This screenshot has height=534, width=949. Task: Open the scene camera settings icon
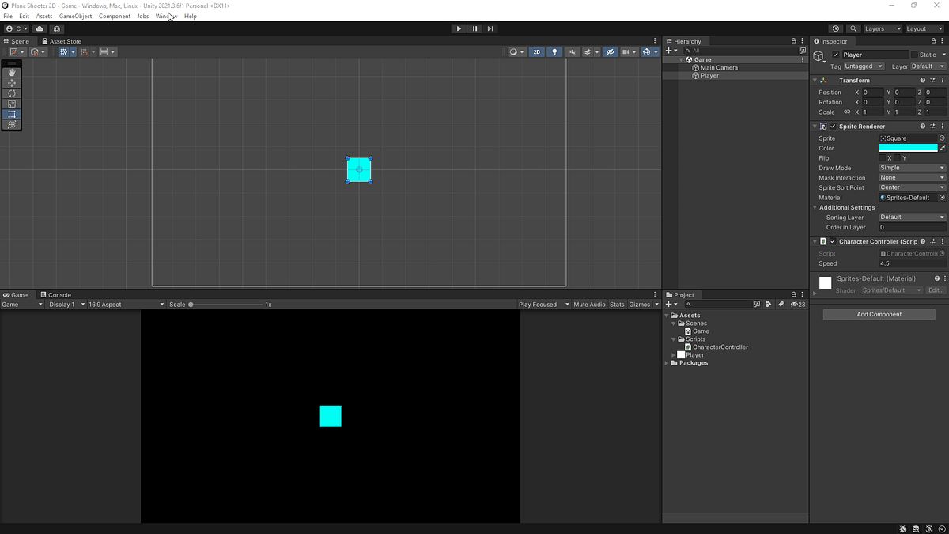tap(628, 51)
